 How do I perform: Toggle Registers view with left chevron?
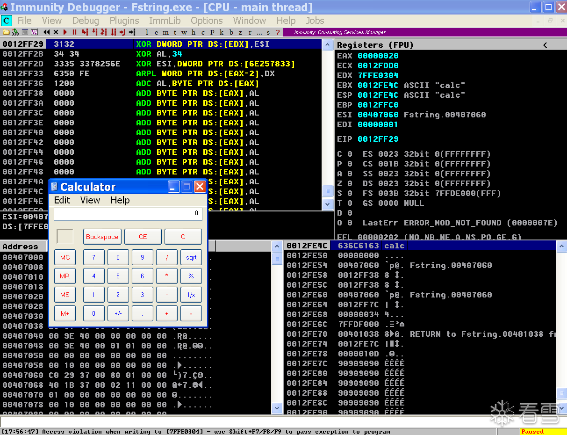coord(545,45)
